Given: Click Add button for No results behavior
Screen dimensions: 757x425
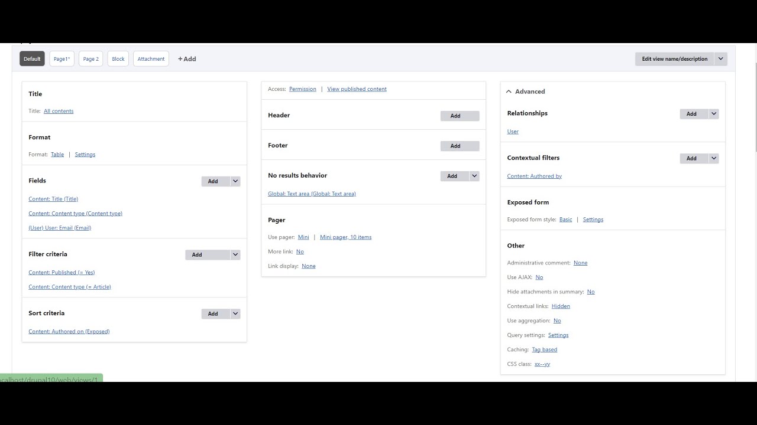Looking at the screenshot, I should point(455,176).
